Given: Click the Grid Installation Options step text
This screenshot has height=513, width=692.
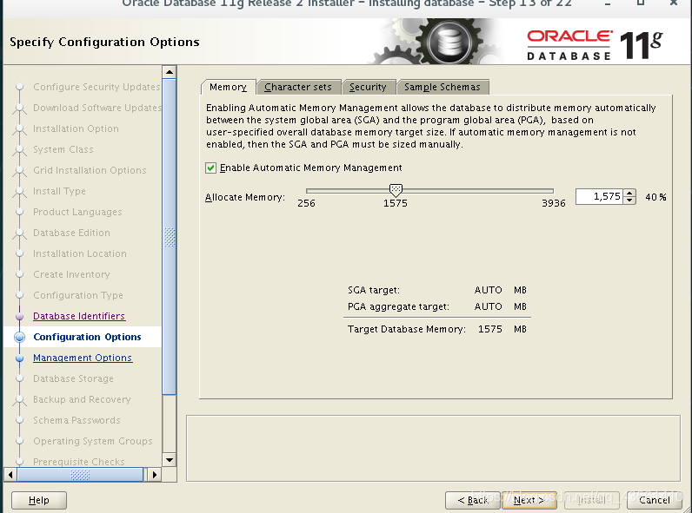Looking at the screenshot, I should click(90, 170).
